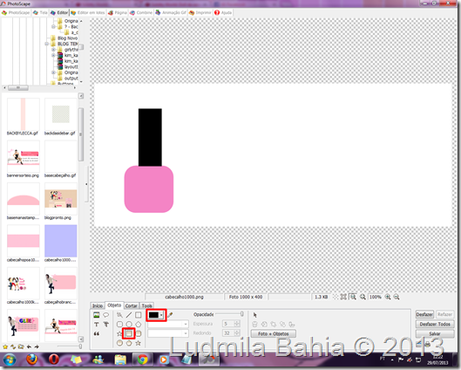
Task: Open the cabecalho1000.png lilac thumbnail
Action: click(60, 241)
